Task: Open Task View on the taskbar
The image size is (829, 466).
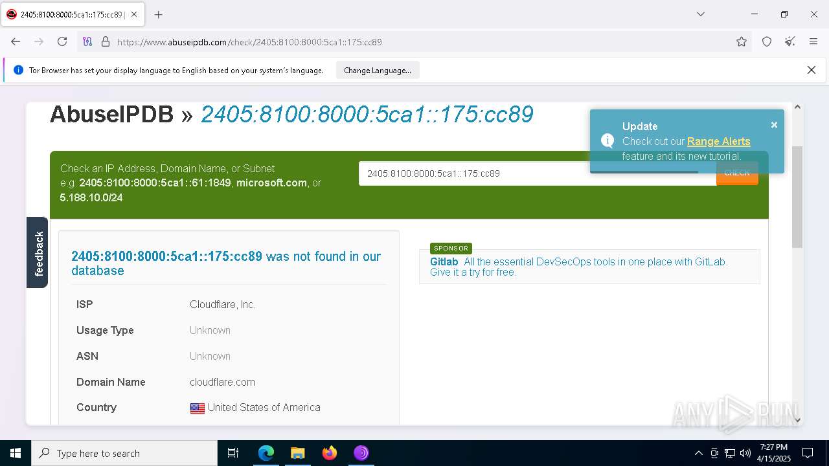Action: pyautogui.click(x=233, y=453)
